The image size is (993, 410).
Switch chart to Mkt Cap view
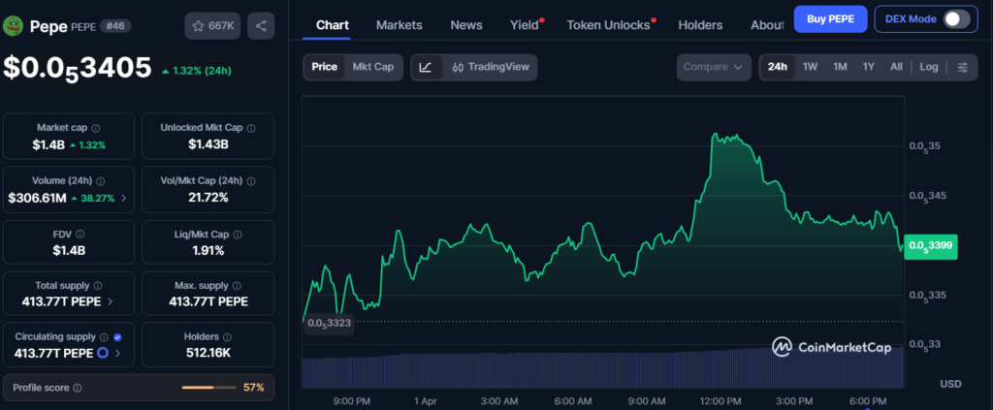372,67
